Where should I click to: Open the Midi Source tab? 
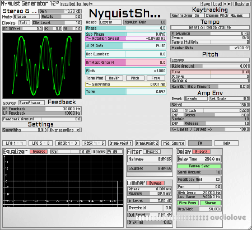[x=174, y=143]
